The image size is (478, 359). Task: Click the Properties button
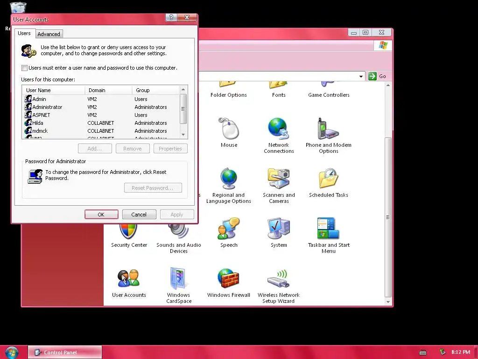click(x=170, y=148)
